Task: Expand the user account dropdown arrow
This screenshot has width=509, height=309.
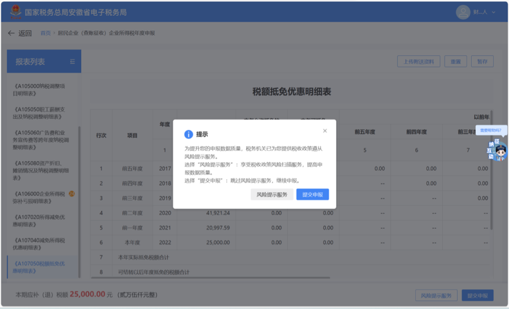Action: 493,12
